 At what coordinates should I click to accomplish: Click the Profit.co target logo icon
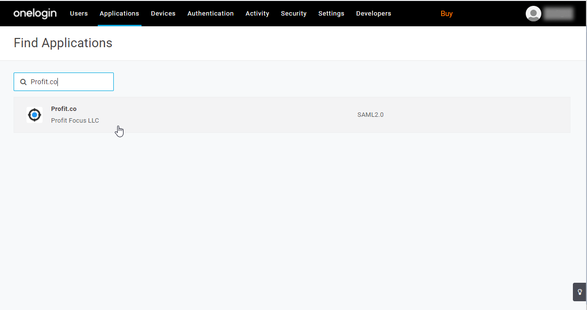pos(35,115)
